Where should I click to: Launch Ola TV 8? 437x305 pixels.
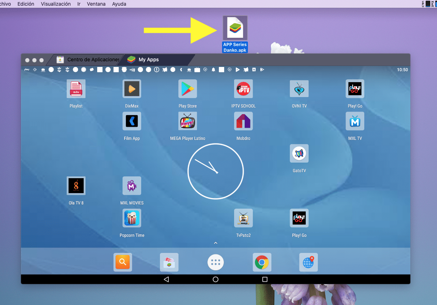(x=76, y=185)
